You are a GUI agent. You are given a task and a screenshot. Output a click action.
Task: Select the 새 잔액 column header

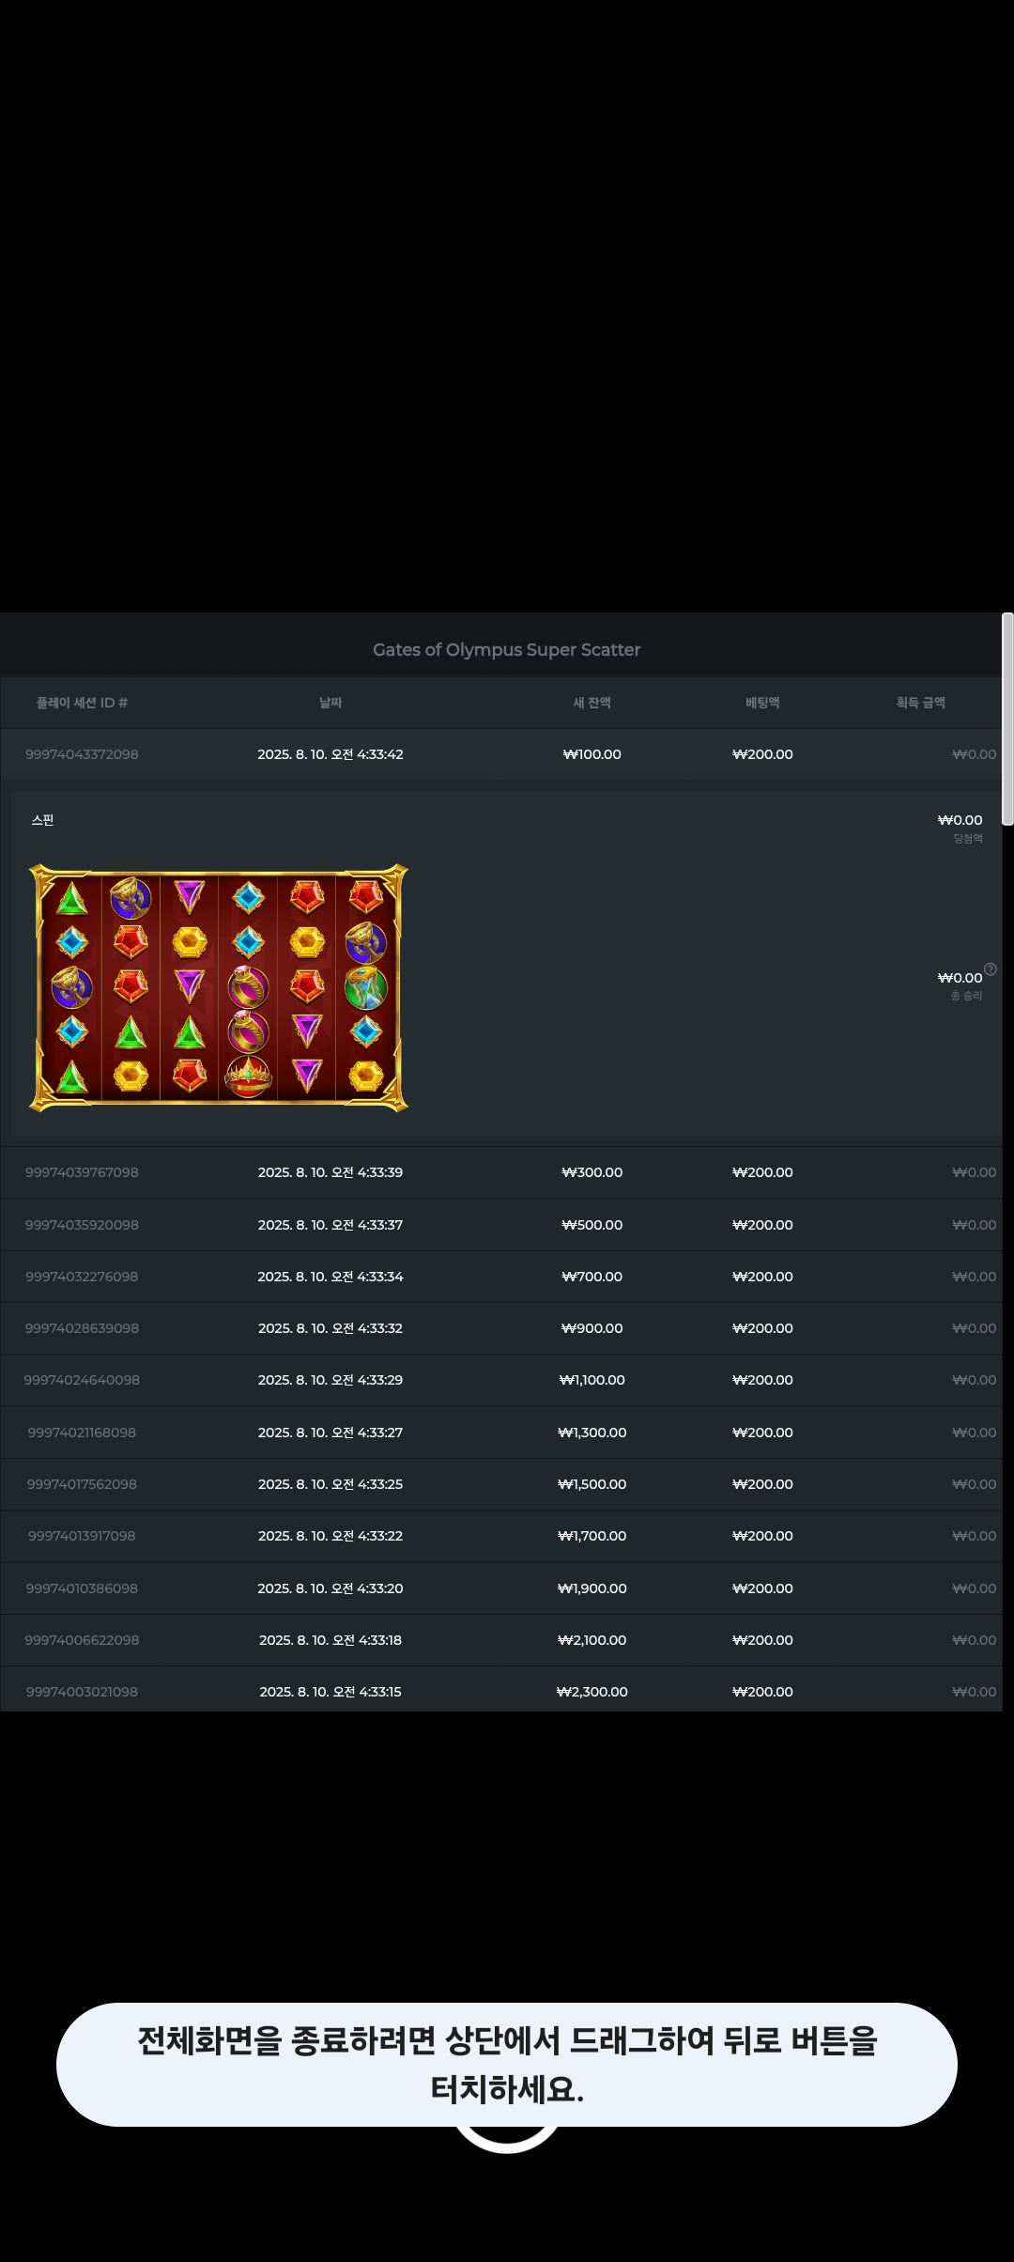point(592,703)
